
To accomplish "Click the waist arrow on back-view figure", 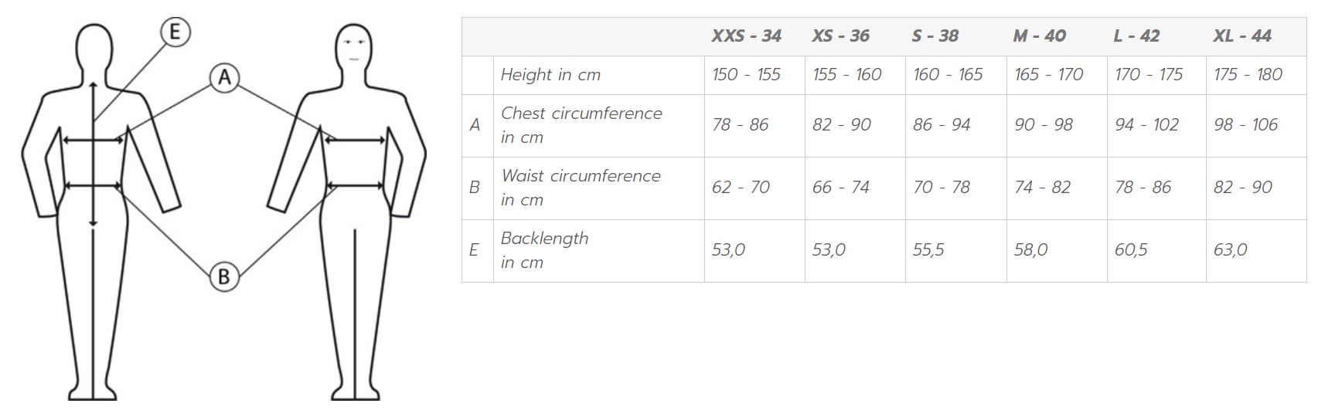I will tap(93, 185).
